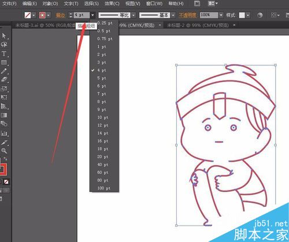Choose 100 pt stroke weight
This screenshot has height=242, width=289.
point(104,188)
